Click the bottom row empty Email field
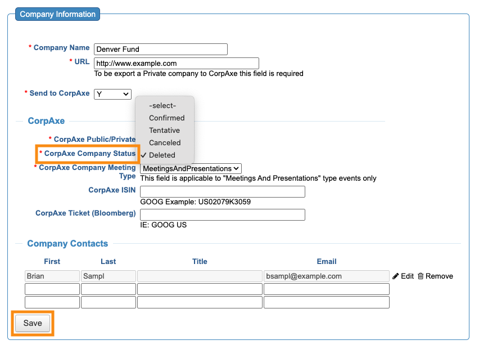The width and height of the screenshot is (479, 349). (x=326, y=302)
